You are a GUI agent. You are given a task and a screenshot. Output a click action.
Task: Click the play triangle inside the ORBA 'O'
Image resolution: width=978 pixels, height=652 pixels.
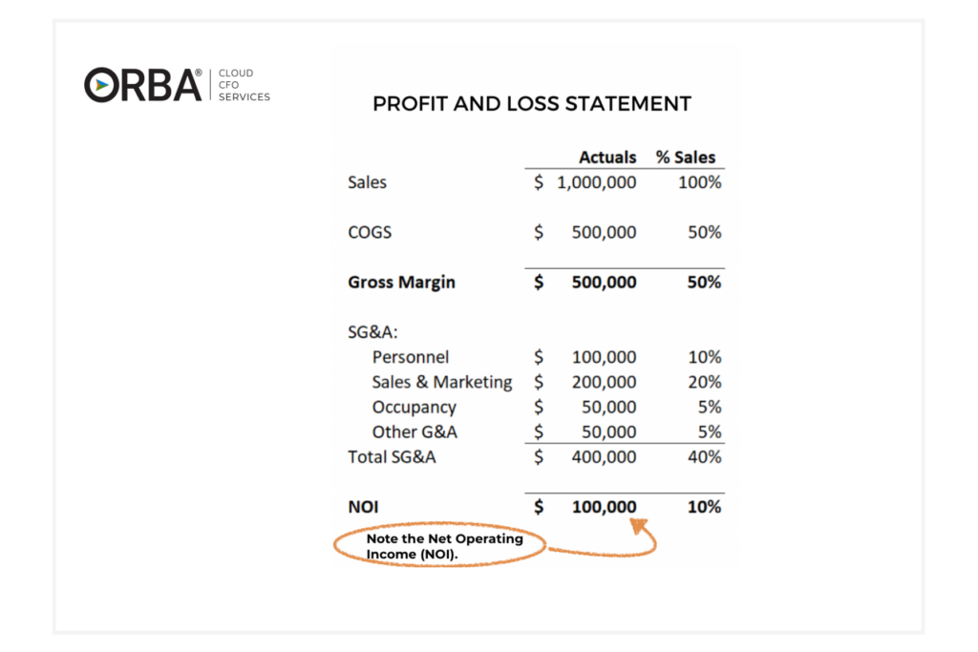[x=102, y=85]
